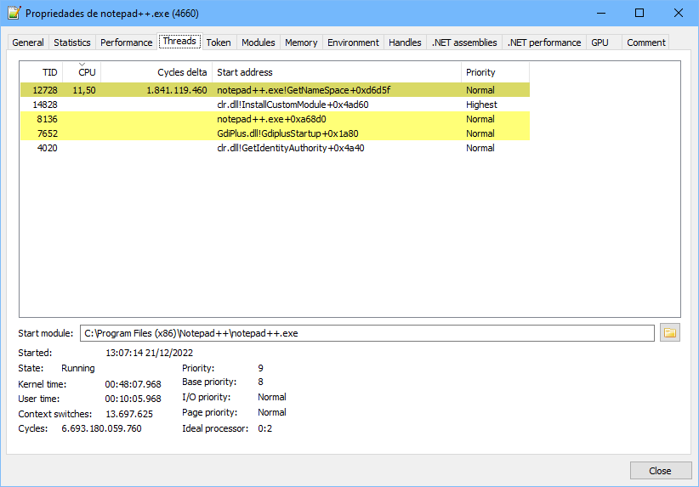Image resolution: width=699 pixels, height=487 pixels.
Task: Click Ideal processor value 0:2
Action: point(264,428)
